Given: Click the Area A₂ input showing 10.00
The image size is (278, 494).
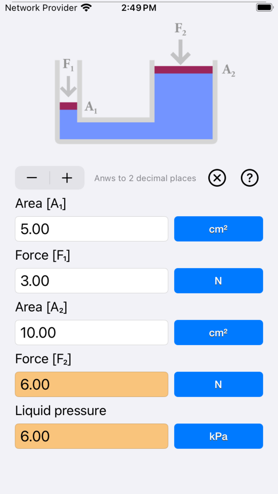Looking at the screenshot, I should tap(91, 332).
